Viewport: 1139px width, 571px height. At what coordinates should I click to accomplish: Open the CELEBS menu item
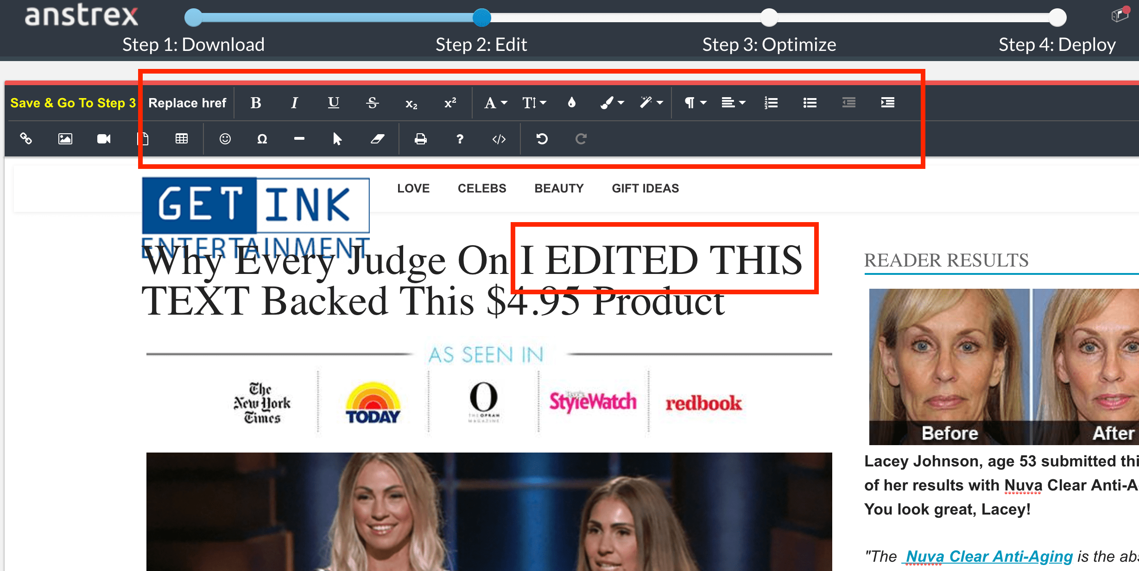482,188
